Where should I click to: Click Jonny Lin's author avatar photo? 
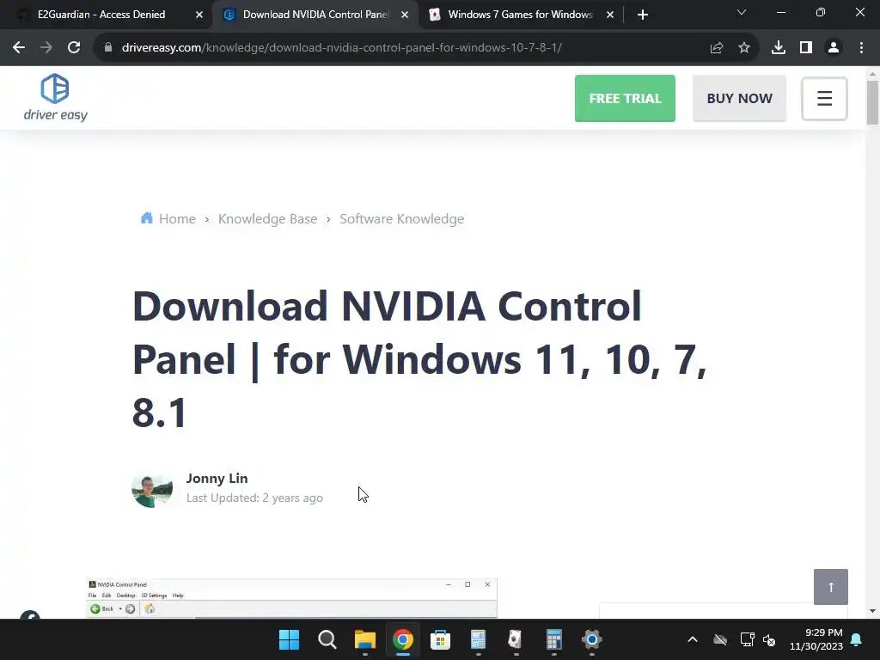click(x=152, y=488)
